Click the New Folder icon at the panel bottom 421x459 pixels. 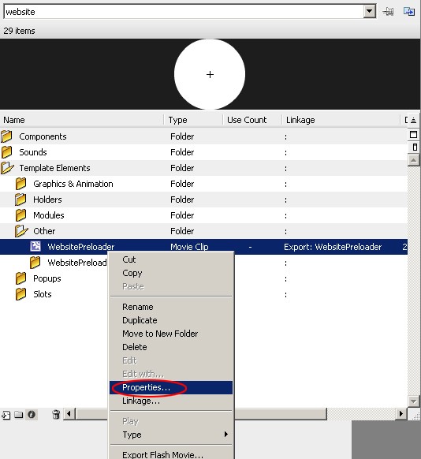pos(19,415)
